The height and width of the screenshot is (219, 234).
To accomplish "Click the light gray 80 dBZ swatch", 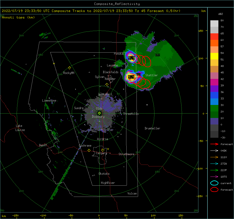I will click(214, 23).
